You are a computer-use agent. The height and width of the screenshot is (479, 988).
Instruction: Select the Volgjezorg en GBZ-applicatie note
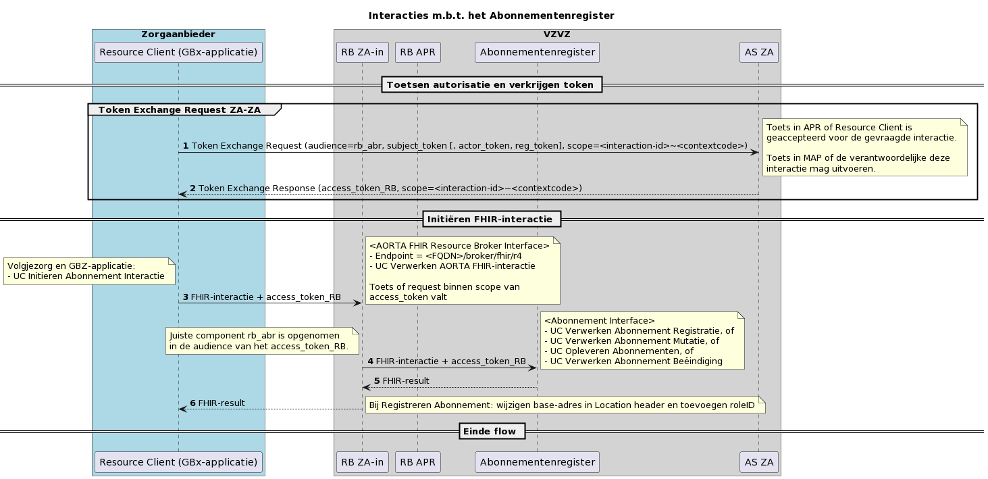(88, 271)
